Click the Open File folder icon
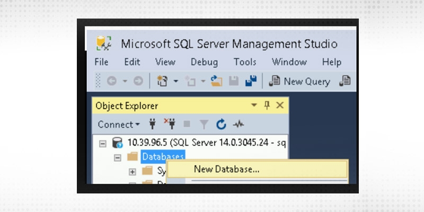 click(x=217, y=81)
